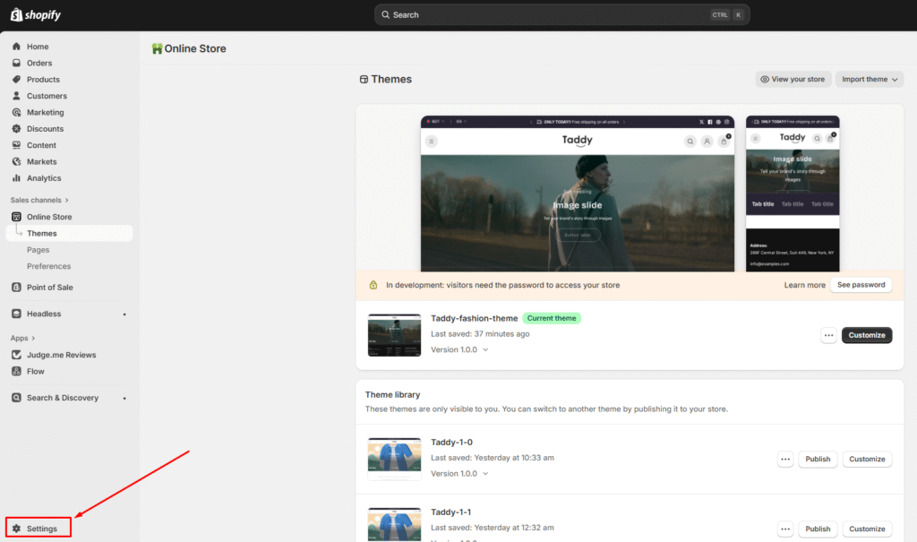The width and height of the screenshot is (917, 542).
Task: Click the Themes heading icon
Action: tap(364, 79)
